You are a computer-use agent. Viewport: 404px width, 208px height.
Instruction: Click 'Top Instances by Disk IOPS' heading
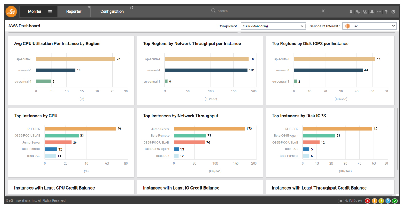click(x=299, y=116)
